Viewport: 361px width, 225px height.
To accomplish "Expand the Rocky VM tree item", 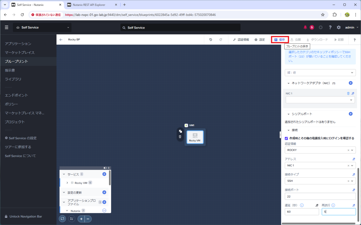I will click(x=67, y=183).
